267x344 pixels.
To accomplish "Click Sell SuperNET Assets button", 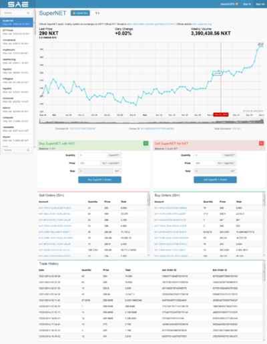I will point(215,180).
